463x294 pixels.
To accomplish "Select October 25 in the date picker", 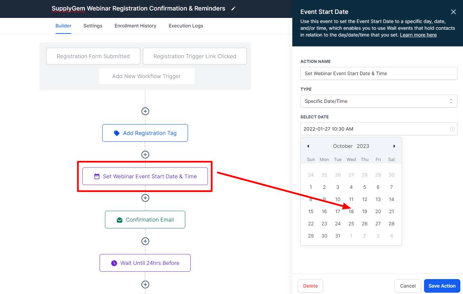I will tap(351, 224).
